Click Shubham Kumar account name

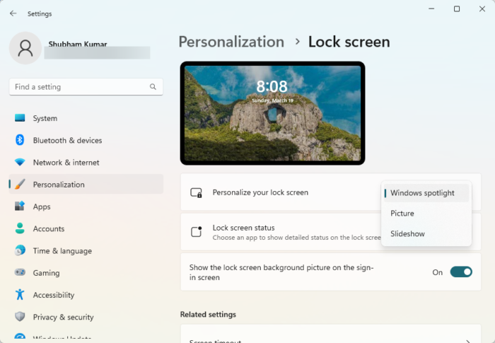(78, 44)
